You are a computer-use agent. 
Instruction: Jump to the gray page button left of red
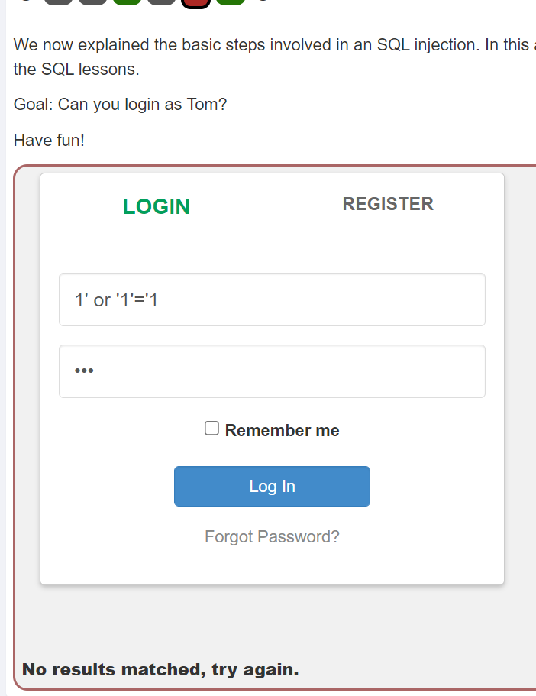[161, 2]
